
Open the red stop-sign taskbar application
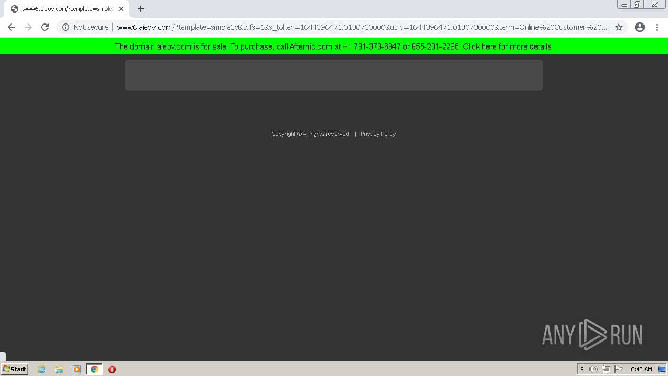[112, 369]
